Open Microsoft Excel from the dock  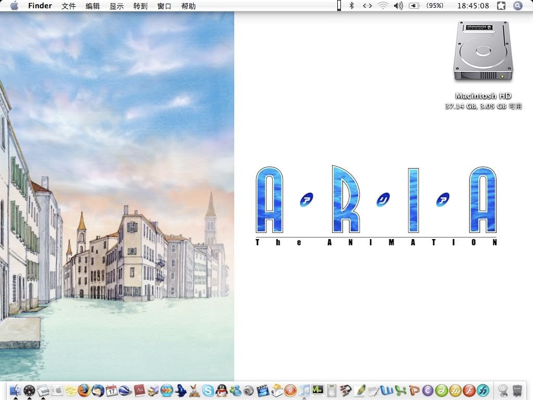point(400,391)
